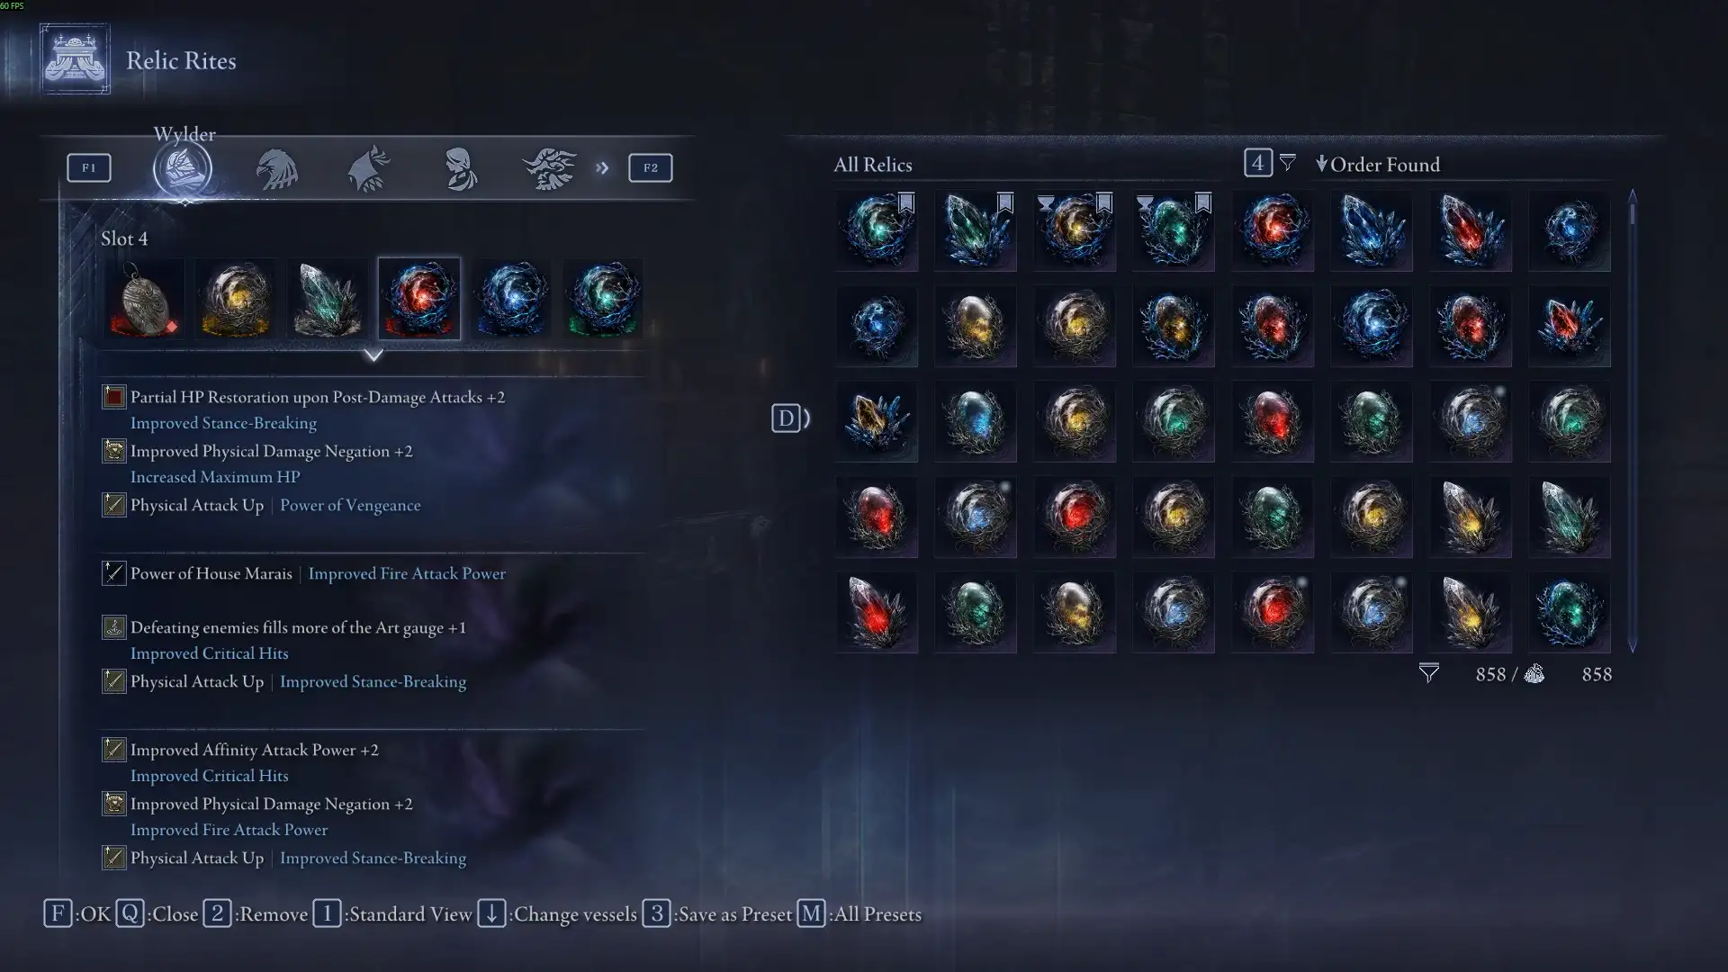Click the Save as Preset button
The width and height of the screenshot is (1728, 972).
click(x=717, y=914)
